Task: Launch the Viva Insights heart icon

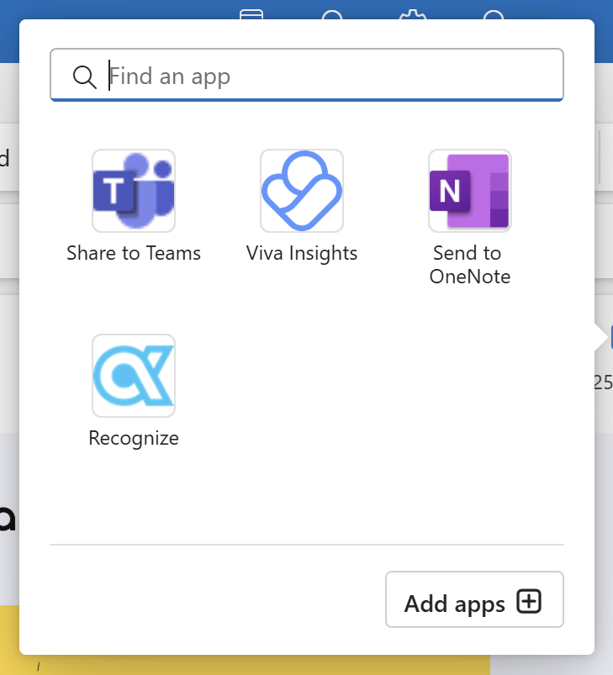Action: point(302,191)
